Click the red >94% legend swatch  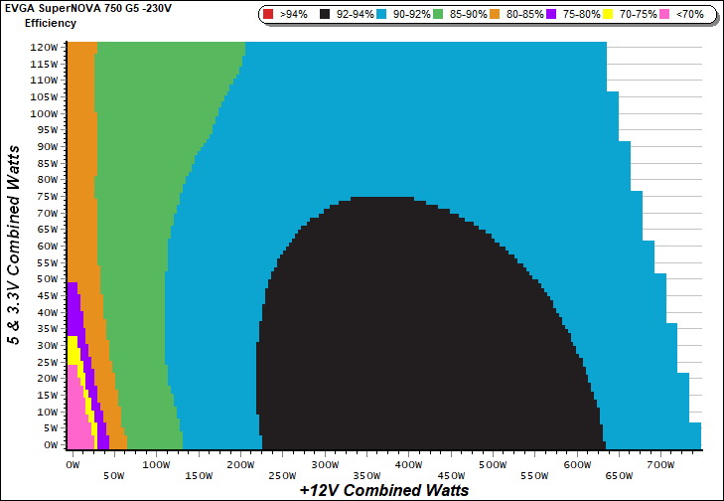[270, 15]
